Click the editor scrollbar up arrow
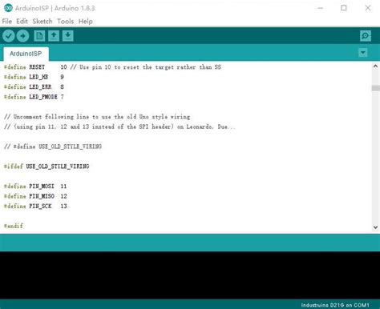380x309 pixels. [x=375, y=66]
